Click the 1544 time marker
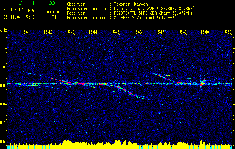This screenshot has height=149, width=235. click(x=93, y=32)
